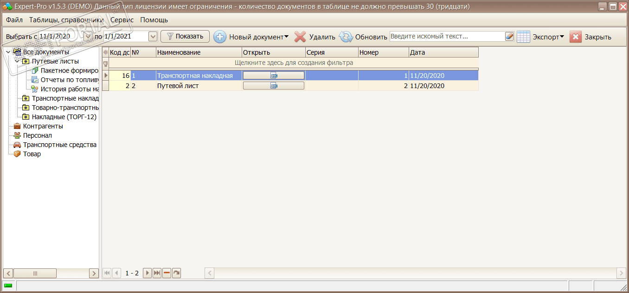Viewport: 629px width, 293px height.
Task: Click the delete record minus navigator button
Action: [x=167, y=273]
